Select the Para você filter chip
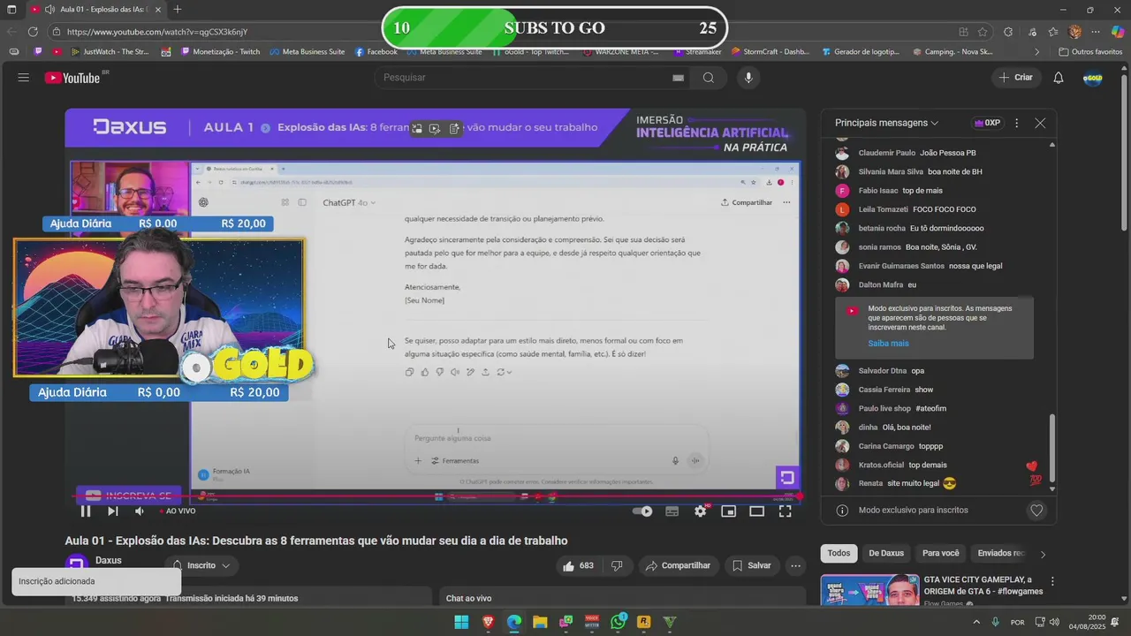1131x636 pixels. coord(940,553)
